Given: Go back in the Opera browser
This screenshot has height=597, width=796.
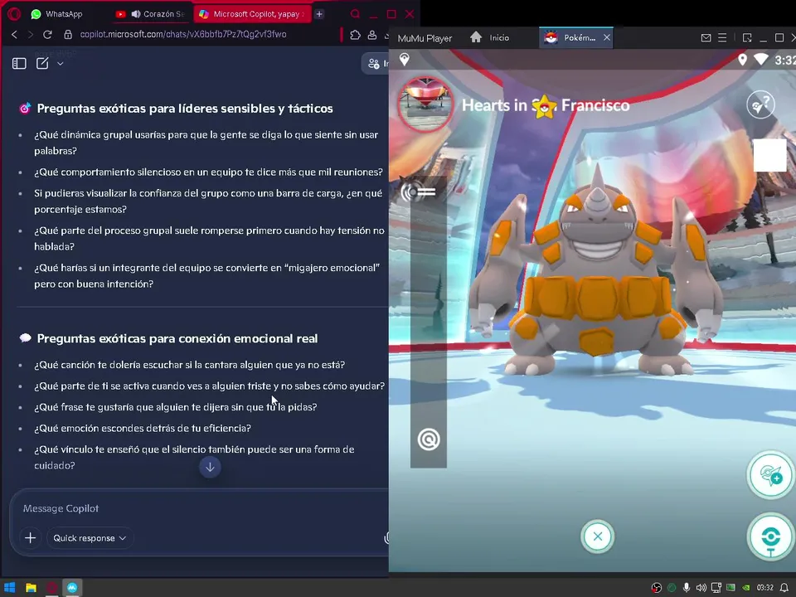Looking at the screenshot, I should coord(14,35).
